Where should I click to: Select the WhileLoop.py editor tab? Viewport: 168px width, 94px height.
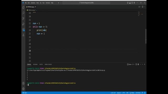31,7
